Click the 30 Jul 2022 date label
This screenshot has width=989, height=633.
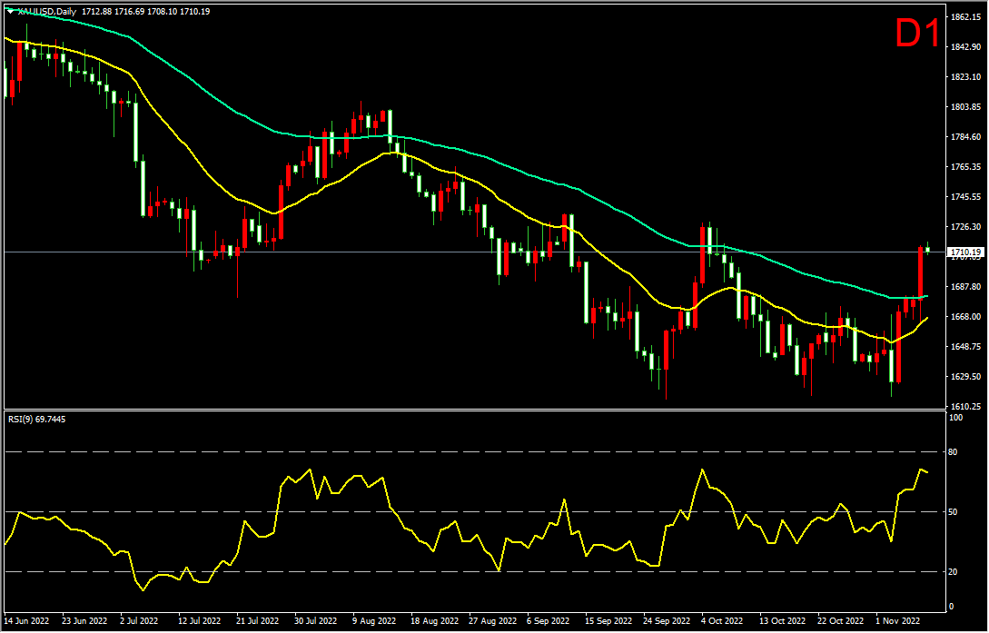pos(317,621)
